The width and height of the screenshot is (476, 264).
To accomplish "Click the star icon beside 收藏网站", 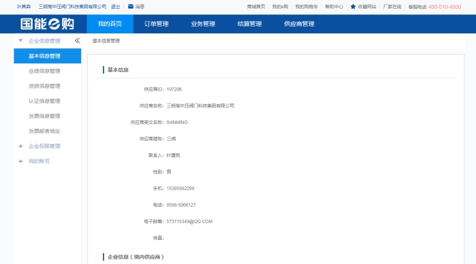I will [x=353, y=6].
